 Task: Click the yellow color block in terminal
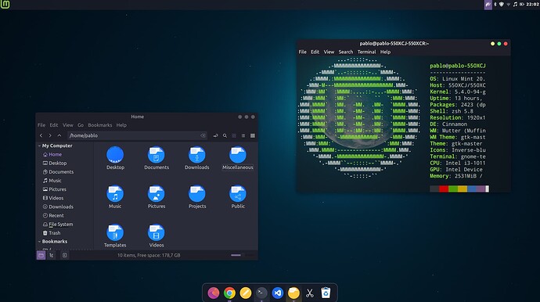(x=463, y=189)
